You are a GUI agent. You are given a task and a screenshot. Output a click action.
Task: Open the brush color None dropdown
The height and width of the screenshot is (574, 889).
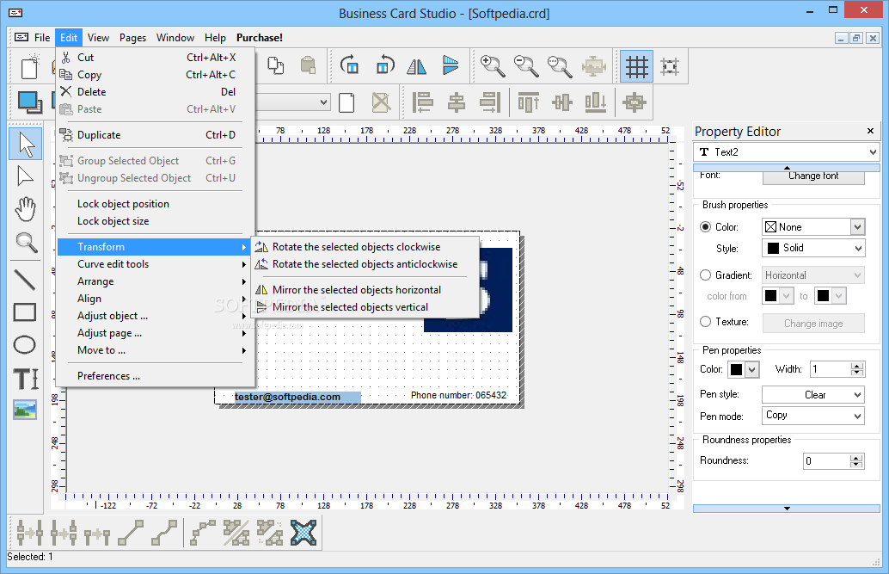[x=813, y=227]
